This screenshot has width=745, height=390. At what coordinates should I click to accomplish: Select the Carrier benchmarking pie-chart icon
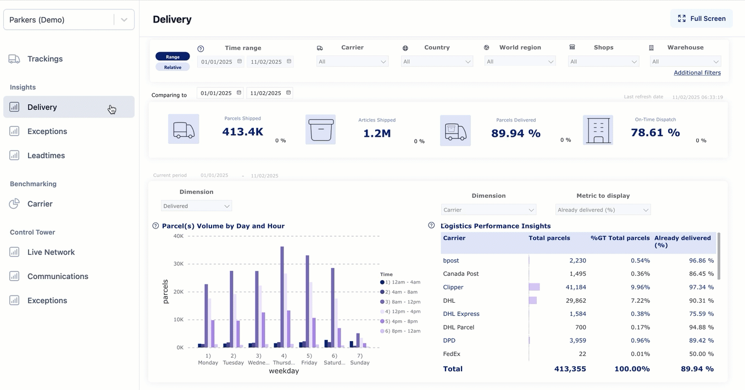[x=14, y=204]
